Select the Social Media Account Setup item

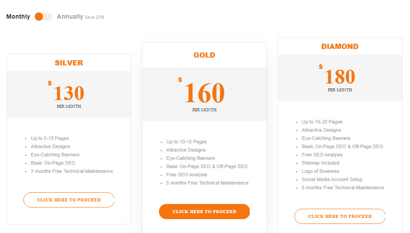click(x=332, y=179)
